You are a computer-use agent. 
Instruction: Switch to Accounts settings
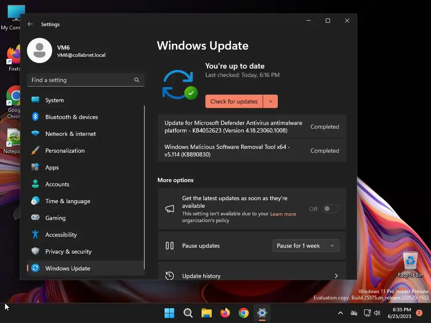(86, 184)
